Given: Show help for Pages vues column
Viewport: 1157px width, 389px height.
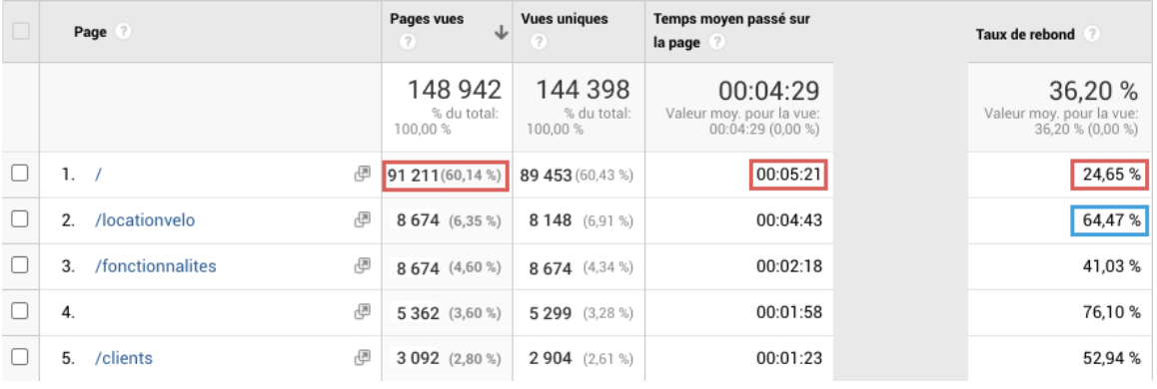Looking at the screenshot, I should [x=405, y=43].
